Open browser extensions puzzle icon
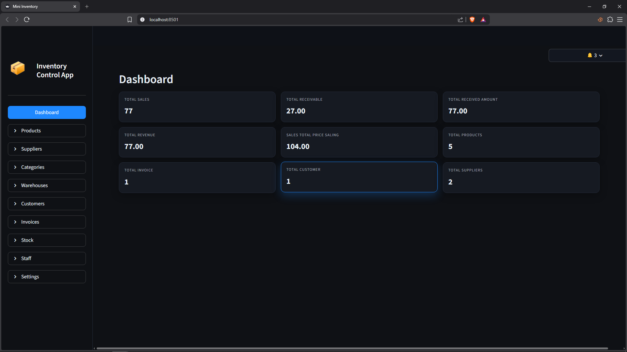The height and width of the screenshot is (352, 627). click(x=610, y=20)
